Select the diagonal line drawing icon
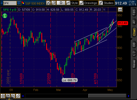Screen dimensions: 137x100 coord(18,96)
